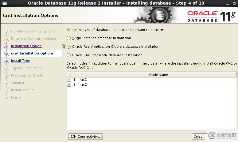This screenshot has height=142, width=238.
Task: Click the Download Software Updates step
Action: (34, 39)
